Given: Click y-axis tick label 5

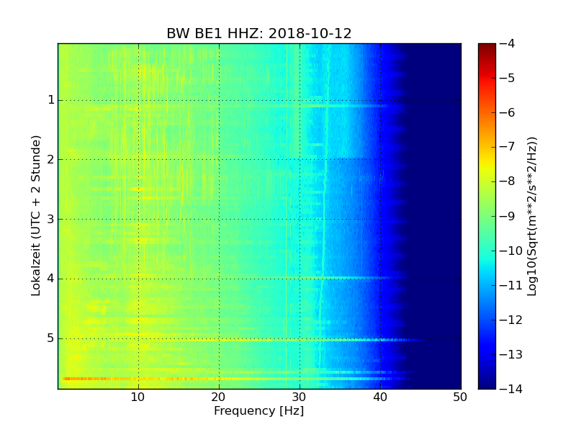Looking at the screenshot, I should coord(51,338).
